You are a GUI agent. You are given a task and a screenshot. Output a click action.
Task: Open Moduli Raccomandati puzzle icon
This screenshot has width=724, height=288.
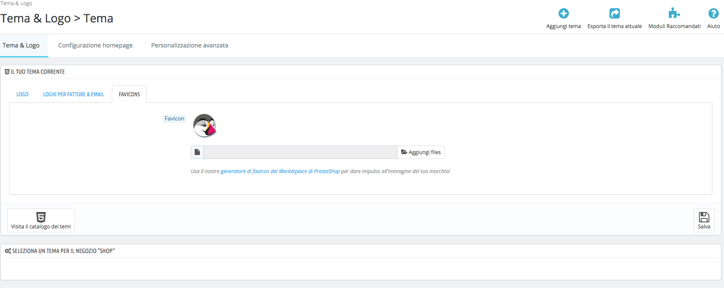click(x=674, y=14)
